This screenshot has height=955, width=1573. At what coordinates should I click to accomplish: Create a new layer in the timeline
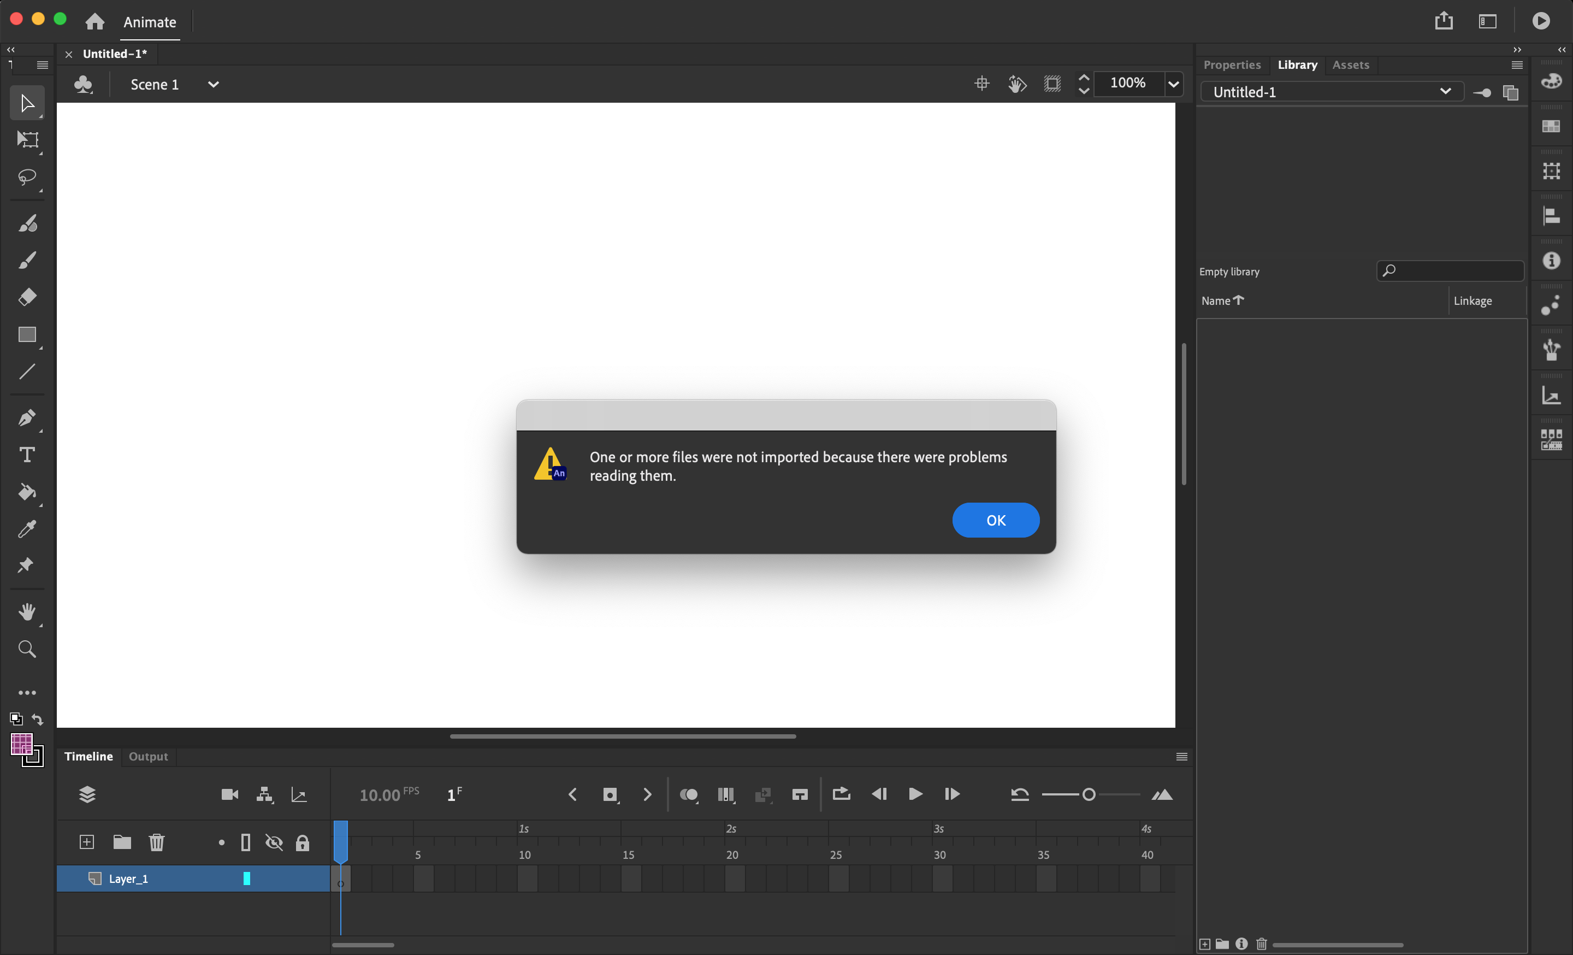click(x=86, y=842)
